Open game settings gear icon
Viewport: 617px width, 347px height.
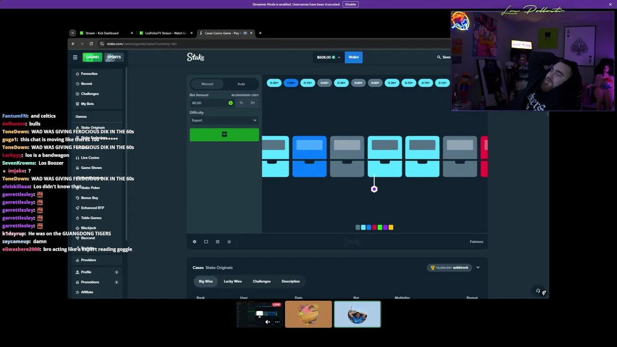[x=194, y=242]
